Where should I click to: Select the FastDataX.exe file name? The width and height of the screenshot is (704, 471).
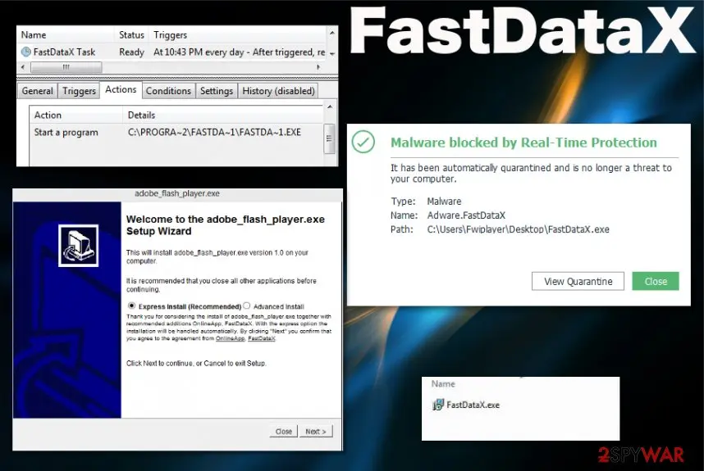pyautogui.click(x=473, y=405)
